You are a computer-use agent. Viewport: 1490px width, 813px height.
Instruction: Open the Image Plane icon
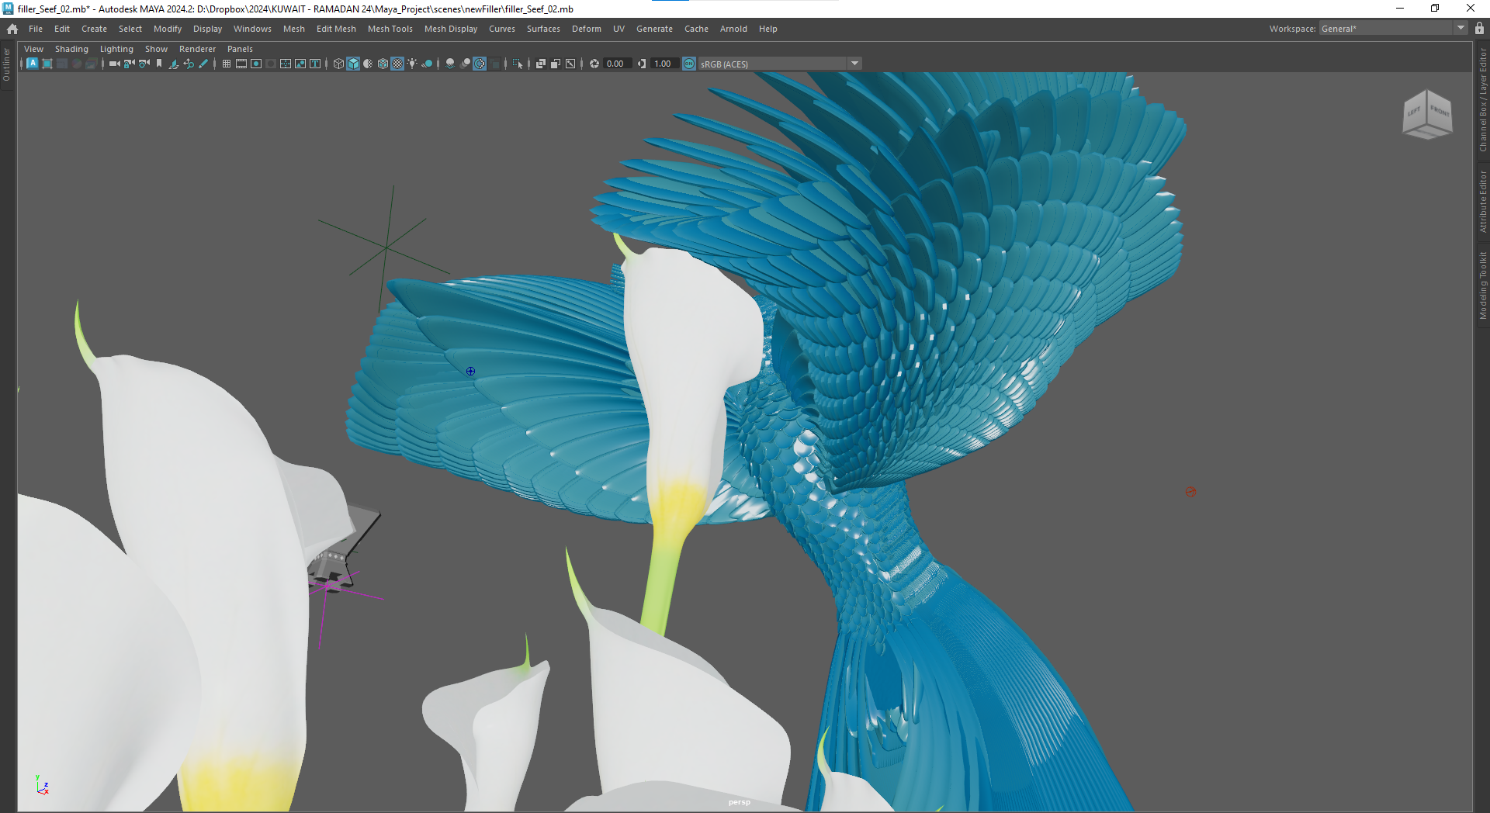pos(174,64)
